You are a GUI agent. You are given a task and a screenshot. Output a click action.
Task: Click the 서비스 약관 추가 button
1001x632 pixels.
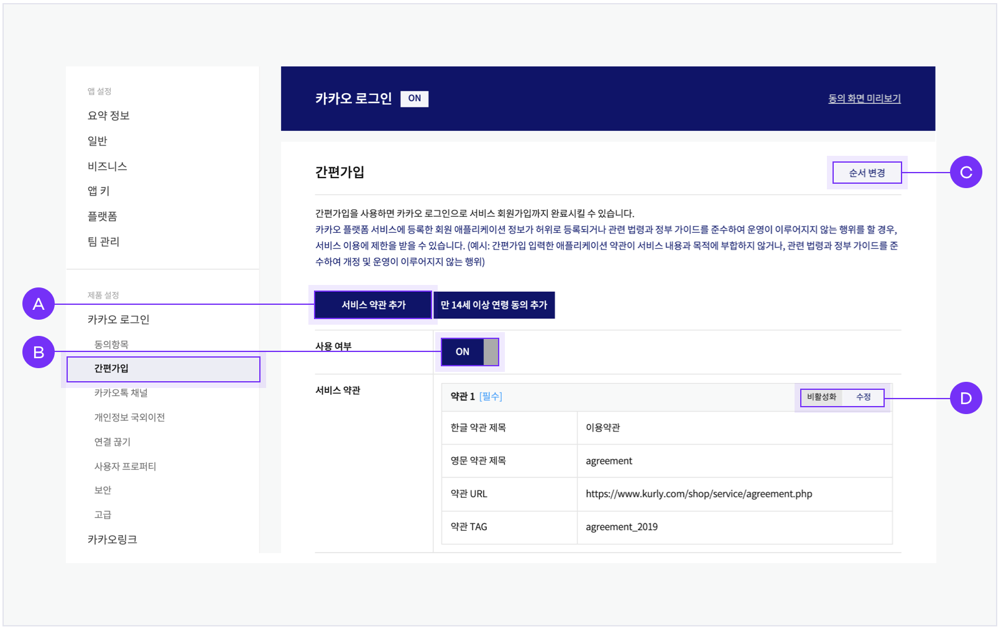point(373,305)
